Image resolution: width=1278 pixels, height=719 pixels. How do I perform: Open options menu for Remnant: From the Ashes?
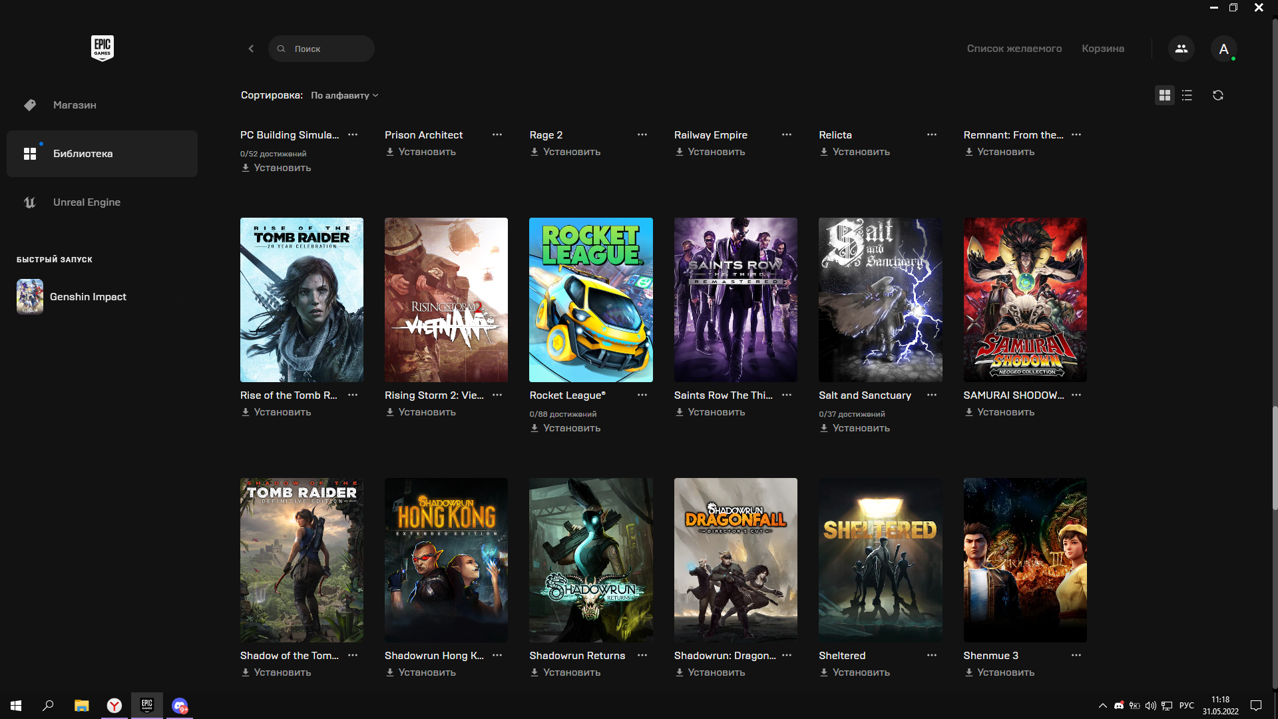(x=1076, y=134)
